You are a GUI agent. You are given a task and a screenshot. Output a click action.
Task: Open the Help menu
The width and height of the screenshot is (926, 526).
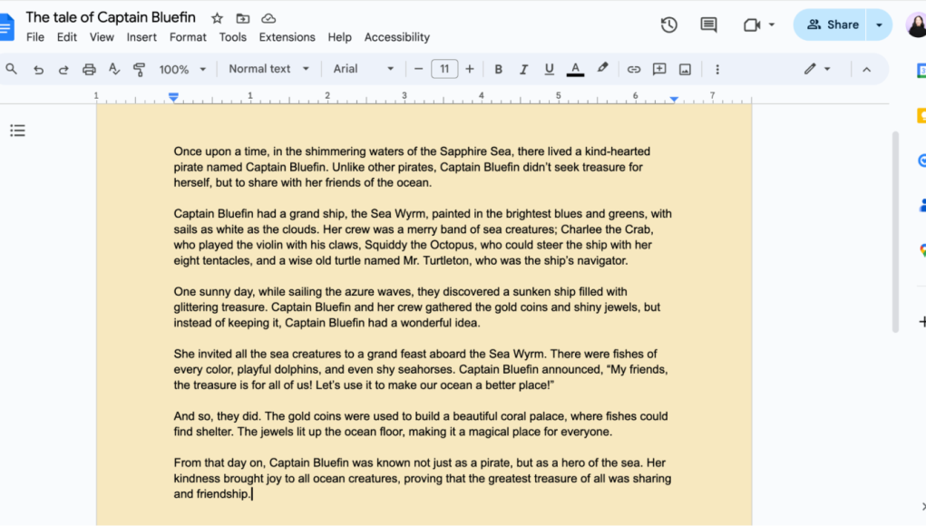(339, 37)
